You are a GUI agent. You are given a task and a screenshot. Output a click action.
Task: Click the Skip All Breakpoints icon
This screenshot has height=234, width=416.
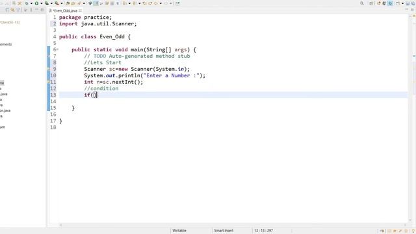click(19, 3)
